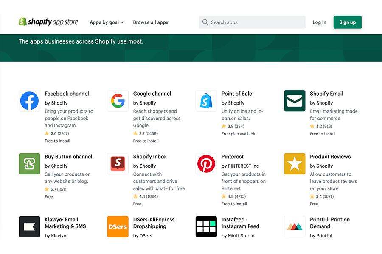Click 'by Mintt Studio' developer text
This screenshot has width=382, height=254.
238,235
